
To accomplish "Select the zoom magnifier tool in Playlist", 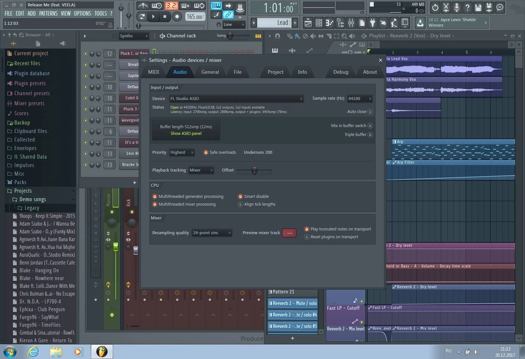I will tap(344, 36).
